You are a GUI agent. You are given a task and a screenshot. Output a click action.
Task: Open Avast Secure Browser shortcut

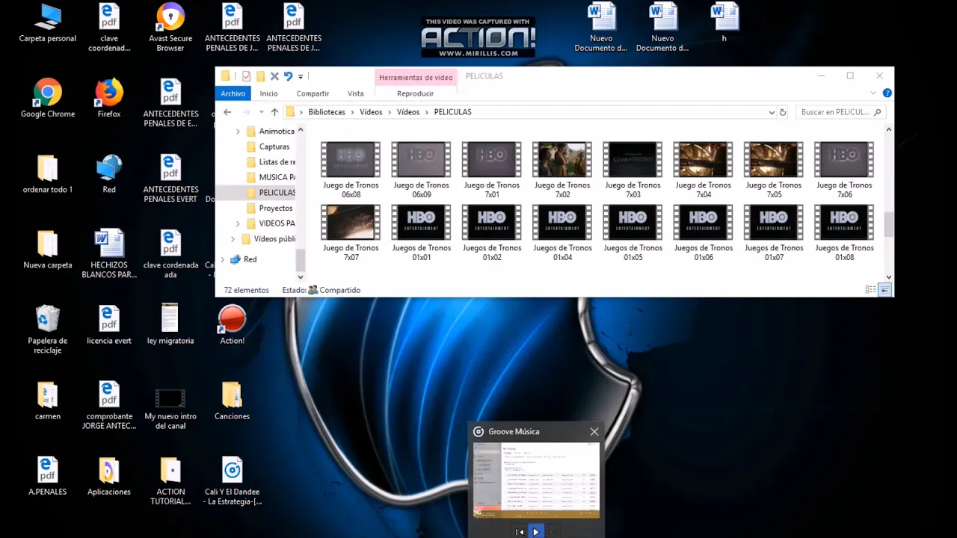click(x=170, y=28)
